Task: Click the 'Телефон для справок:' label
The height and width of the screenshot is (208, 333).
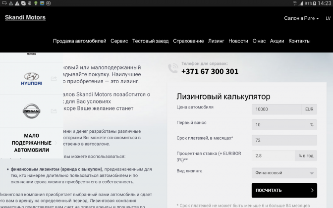Action: (205, 63)
